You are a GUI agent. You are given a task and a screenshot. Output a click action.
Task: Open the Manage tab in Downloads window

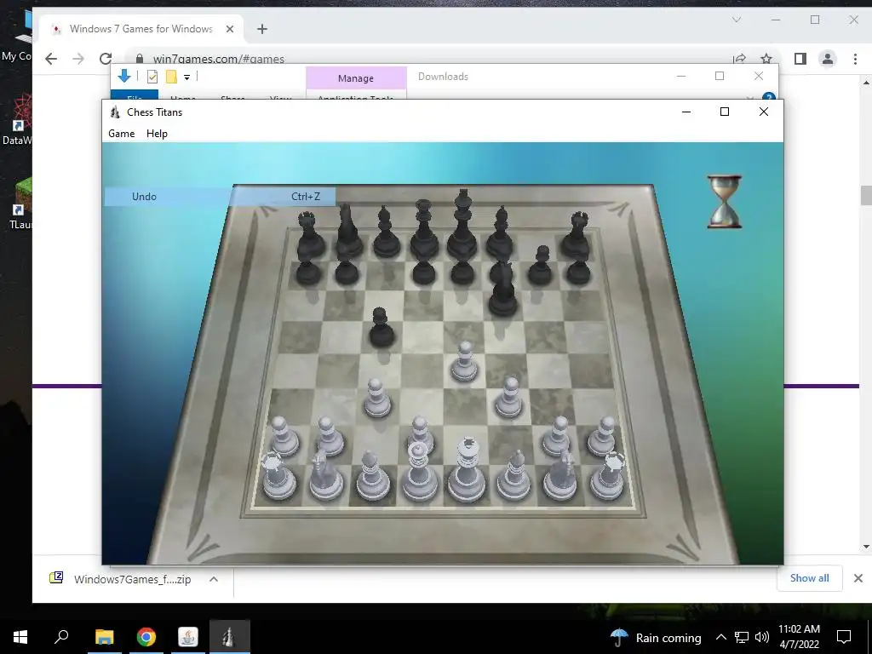356,77
